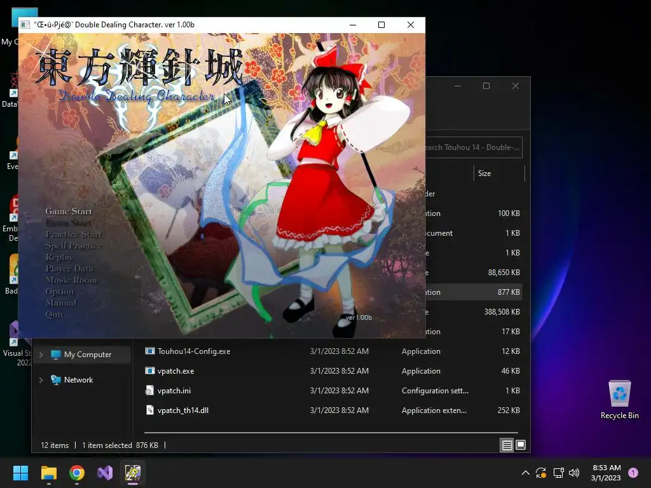Open network tray icon
This screenshot has height=488, width=651.
[558, 473]
